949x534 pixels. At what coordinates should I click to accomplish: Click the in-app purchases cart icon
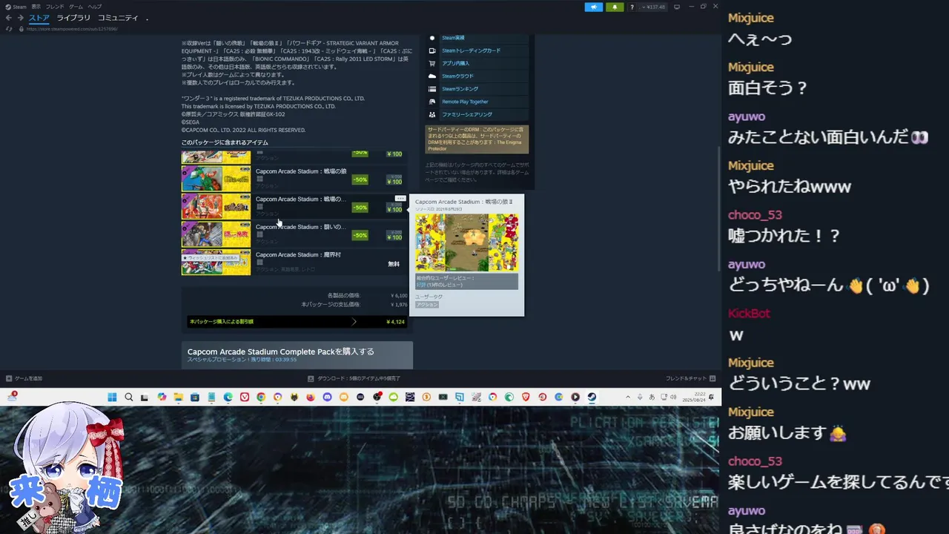click(x=432, y=63)
